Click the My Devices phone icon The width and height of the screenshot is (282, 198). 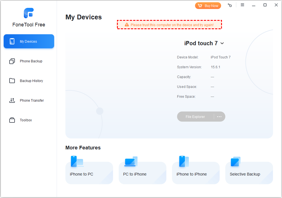(x=12, y=42)
